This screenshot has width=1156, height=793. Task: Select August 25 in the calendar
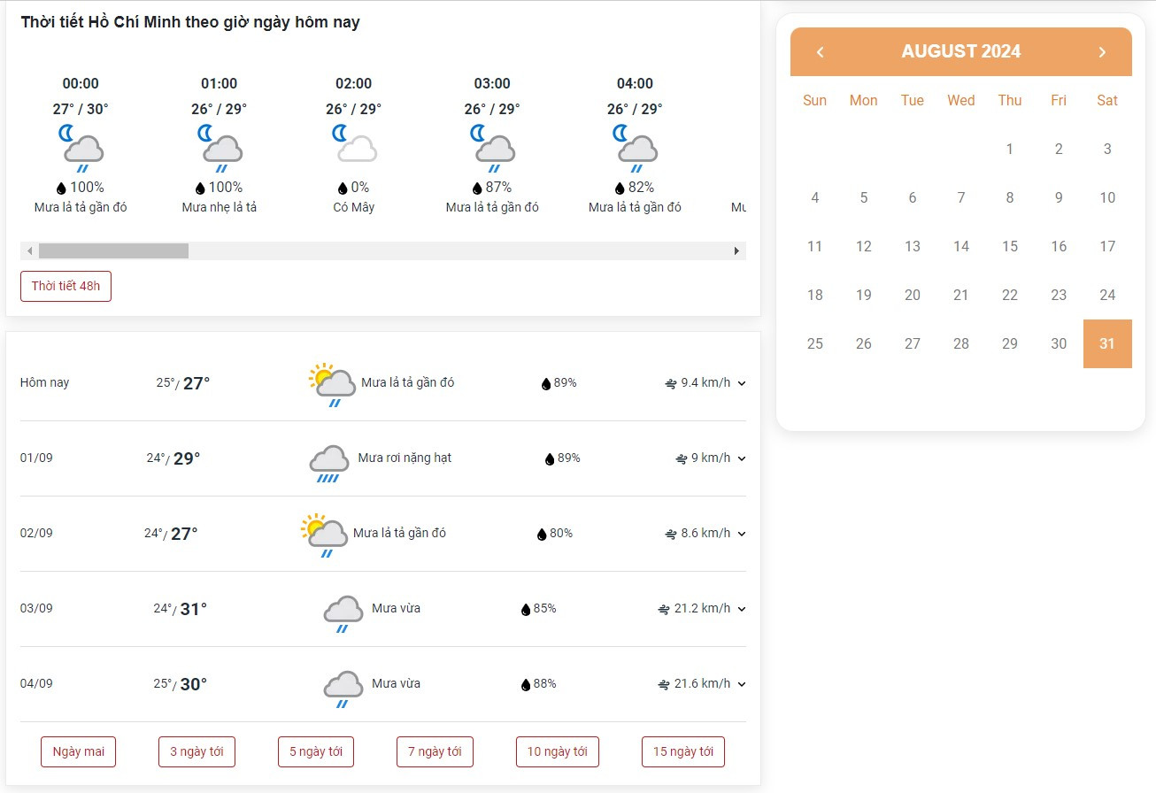click(x=815, y=343)
